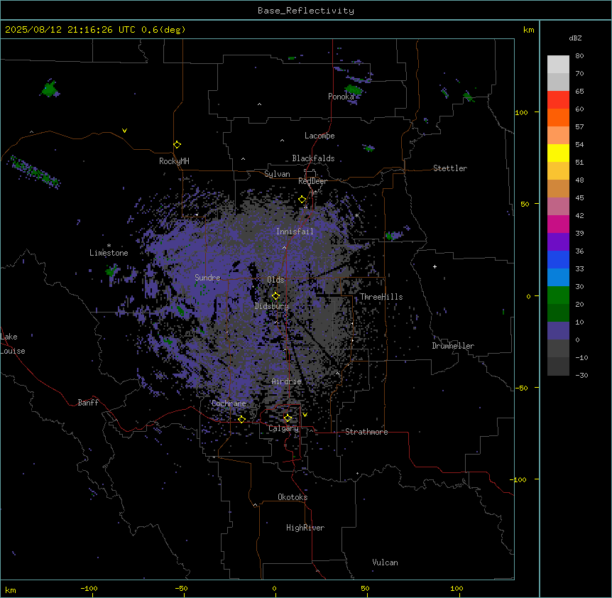Click the yellow diamond marker above RockyMH
Screen dimensions: 612x598
click(177, 144)
